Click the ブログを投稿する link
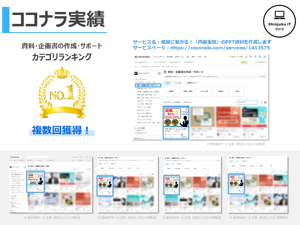This screenshot has height=225, width=300. (261, 62)
